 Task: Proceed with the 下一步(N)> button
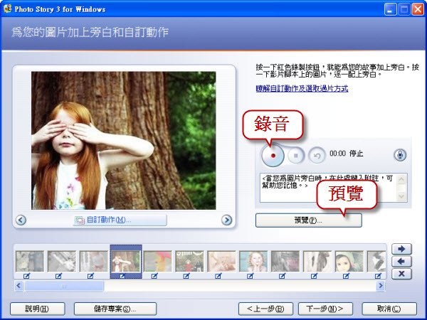click(x=325, y=309)
